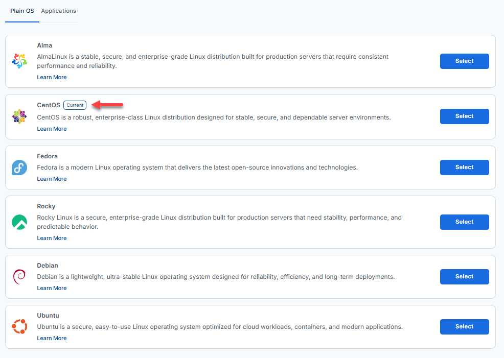The image size is (504, 358).
Task: Click the AlmaLinux description text
Action: pos(213,61)
